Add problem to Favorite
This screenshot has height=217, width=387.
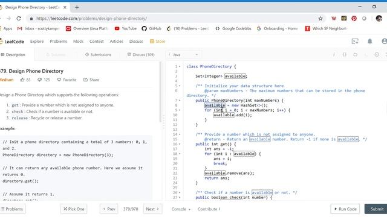click(x=67, y=80)
